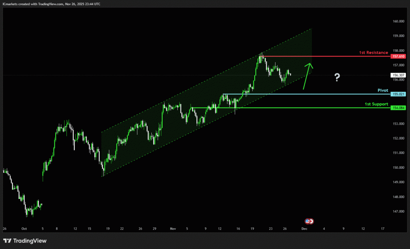This screenshot has width=410, height=249.
Task: Click the green 154.084 support price tag
Action: point(398,108)
